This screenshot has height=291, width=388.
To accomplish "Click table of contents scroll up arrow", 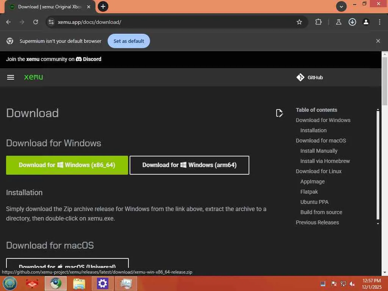I will point(378,109).
